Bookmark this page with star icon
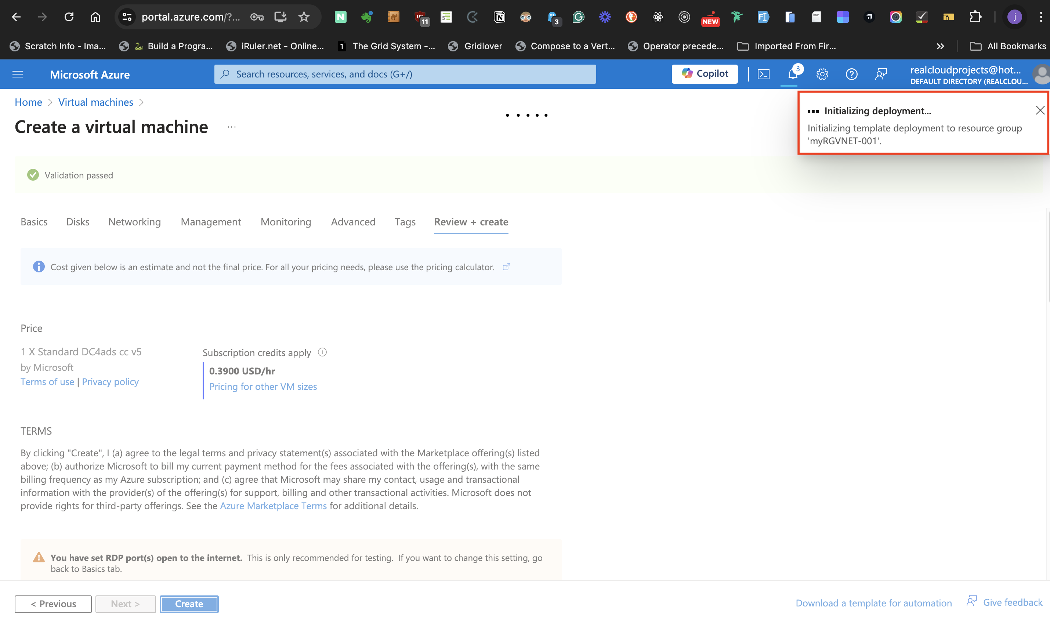Screen dimensions: 1050x627 304,17
